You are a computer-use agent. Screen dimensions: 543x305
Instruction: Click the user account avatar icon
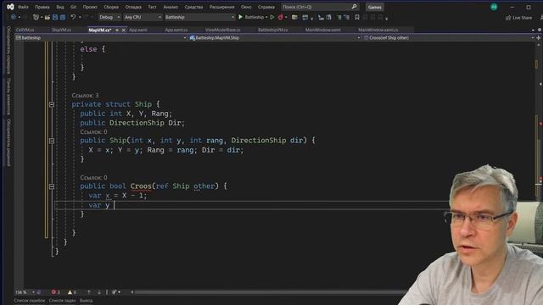pos(494,7)
